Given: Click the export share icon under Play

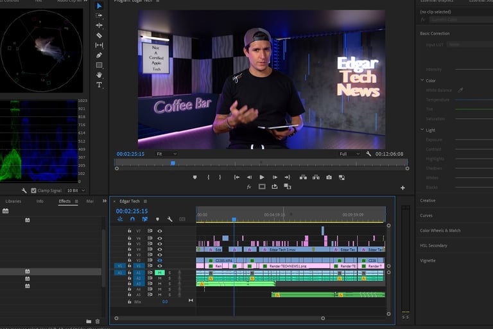Looking at the screenshot, I should click(x=275, y=187).
